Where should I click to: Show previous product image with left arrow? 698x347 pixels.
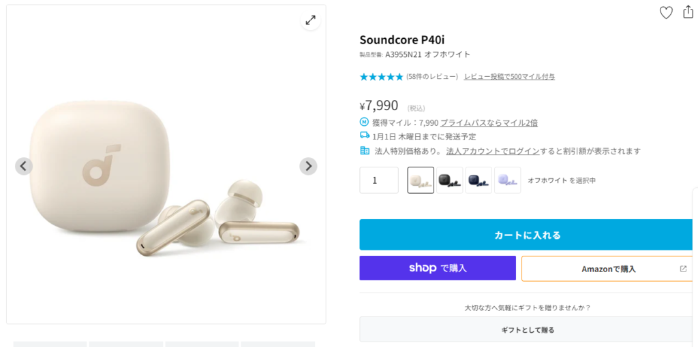tap(24, 166)
